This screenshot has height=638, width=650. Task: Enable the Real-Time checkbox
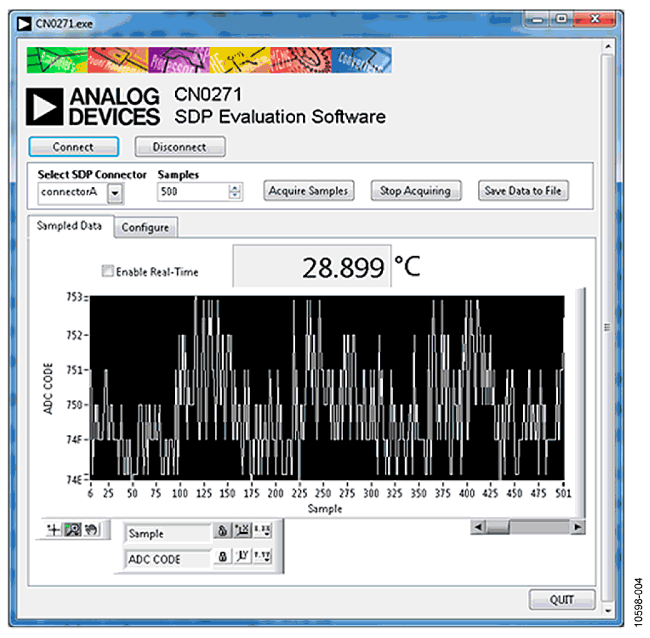click(x=107, y=271)
